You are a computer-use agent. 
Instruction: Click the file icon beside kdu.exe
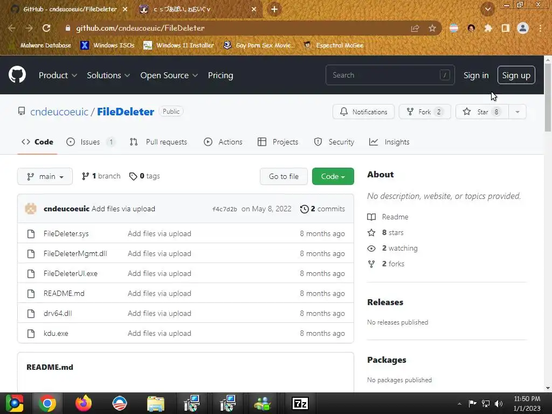pyautogui.click(x=31, y=333)
